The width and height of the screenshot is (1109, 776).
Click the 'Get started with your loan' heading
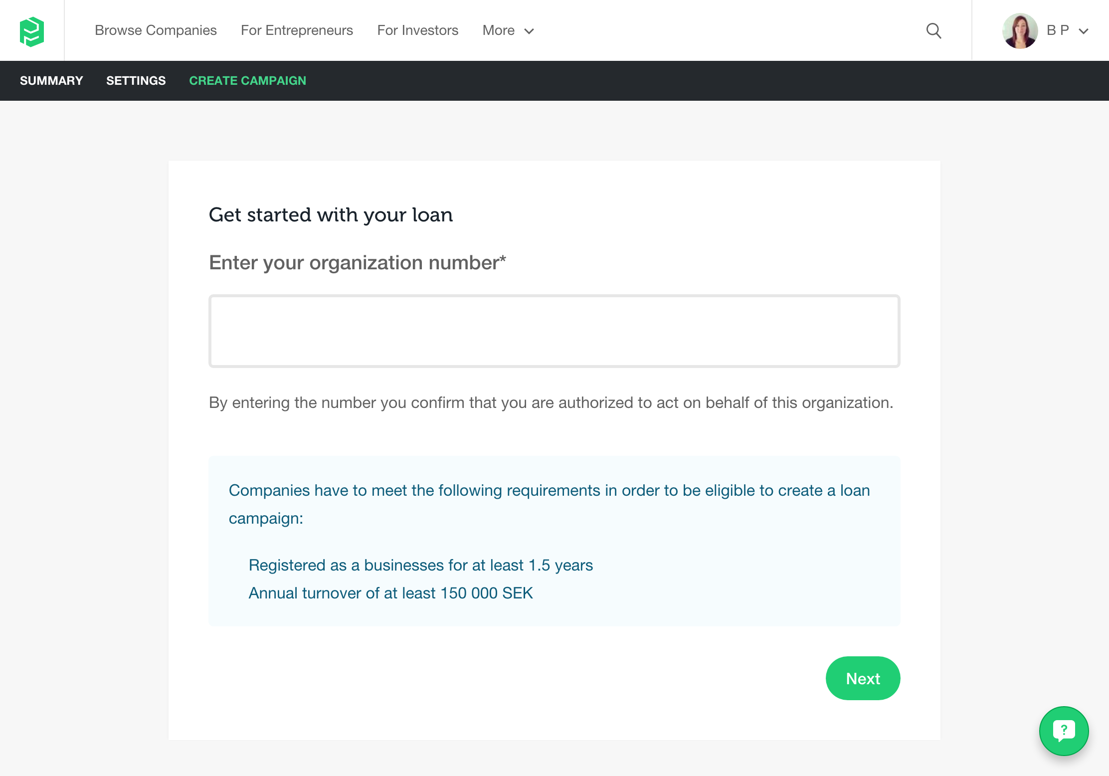331,215
